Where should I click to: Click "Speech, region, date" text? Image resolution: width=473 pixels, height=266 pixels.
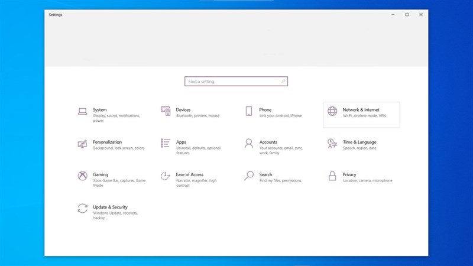[359, 148]
